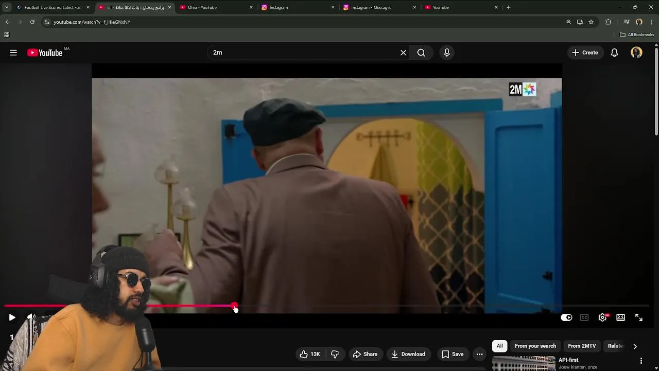Select the From 2MTV chip
The height and width of the screenshot is (371, 659).
click(582, 346)
